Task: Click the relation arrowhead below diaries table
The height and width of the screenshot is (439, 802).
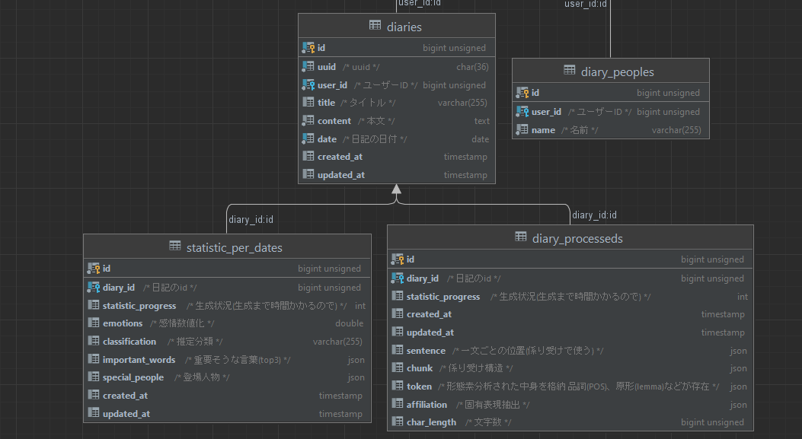Action: (x=396, y=189)
